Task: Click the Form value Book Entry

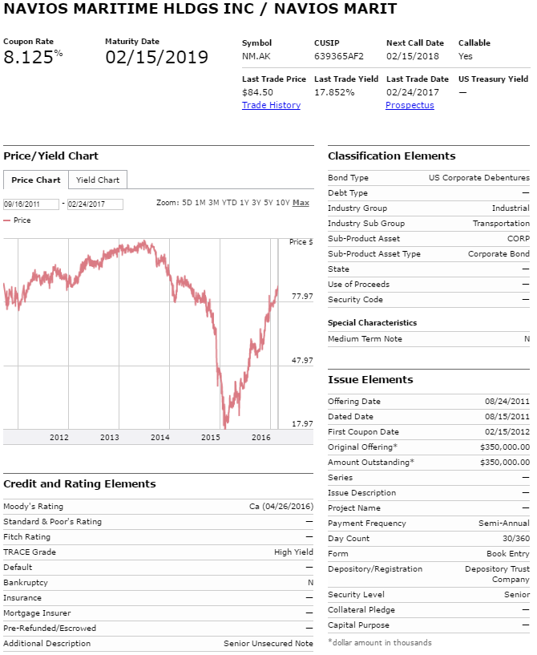Action: tap(508, 554)
